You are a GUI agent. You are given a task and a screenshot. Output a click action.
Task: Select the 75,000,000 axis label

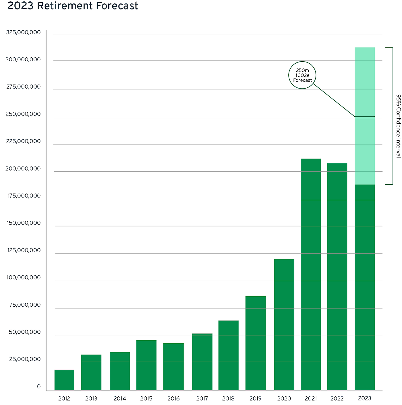(x=25, y=305)
